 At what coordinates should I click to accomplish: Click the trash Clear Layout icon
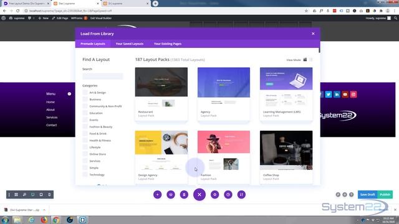(184, 195)
